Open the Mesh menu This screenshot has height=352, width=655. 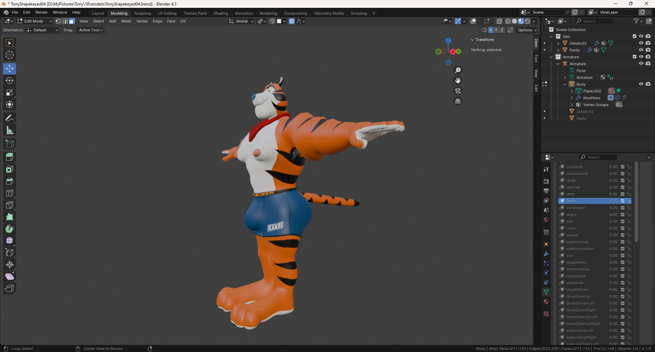pyautogui.click(x=126, y=21)
